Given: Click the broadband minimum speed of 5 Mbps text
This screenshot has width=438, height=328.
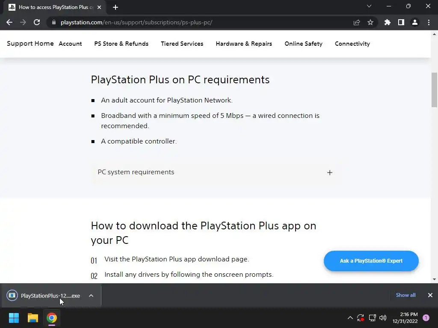Looking at the screenshot, I should [x=210, y=121].
